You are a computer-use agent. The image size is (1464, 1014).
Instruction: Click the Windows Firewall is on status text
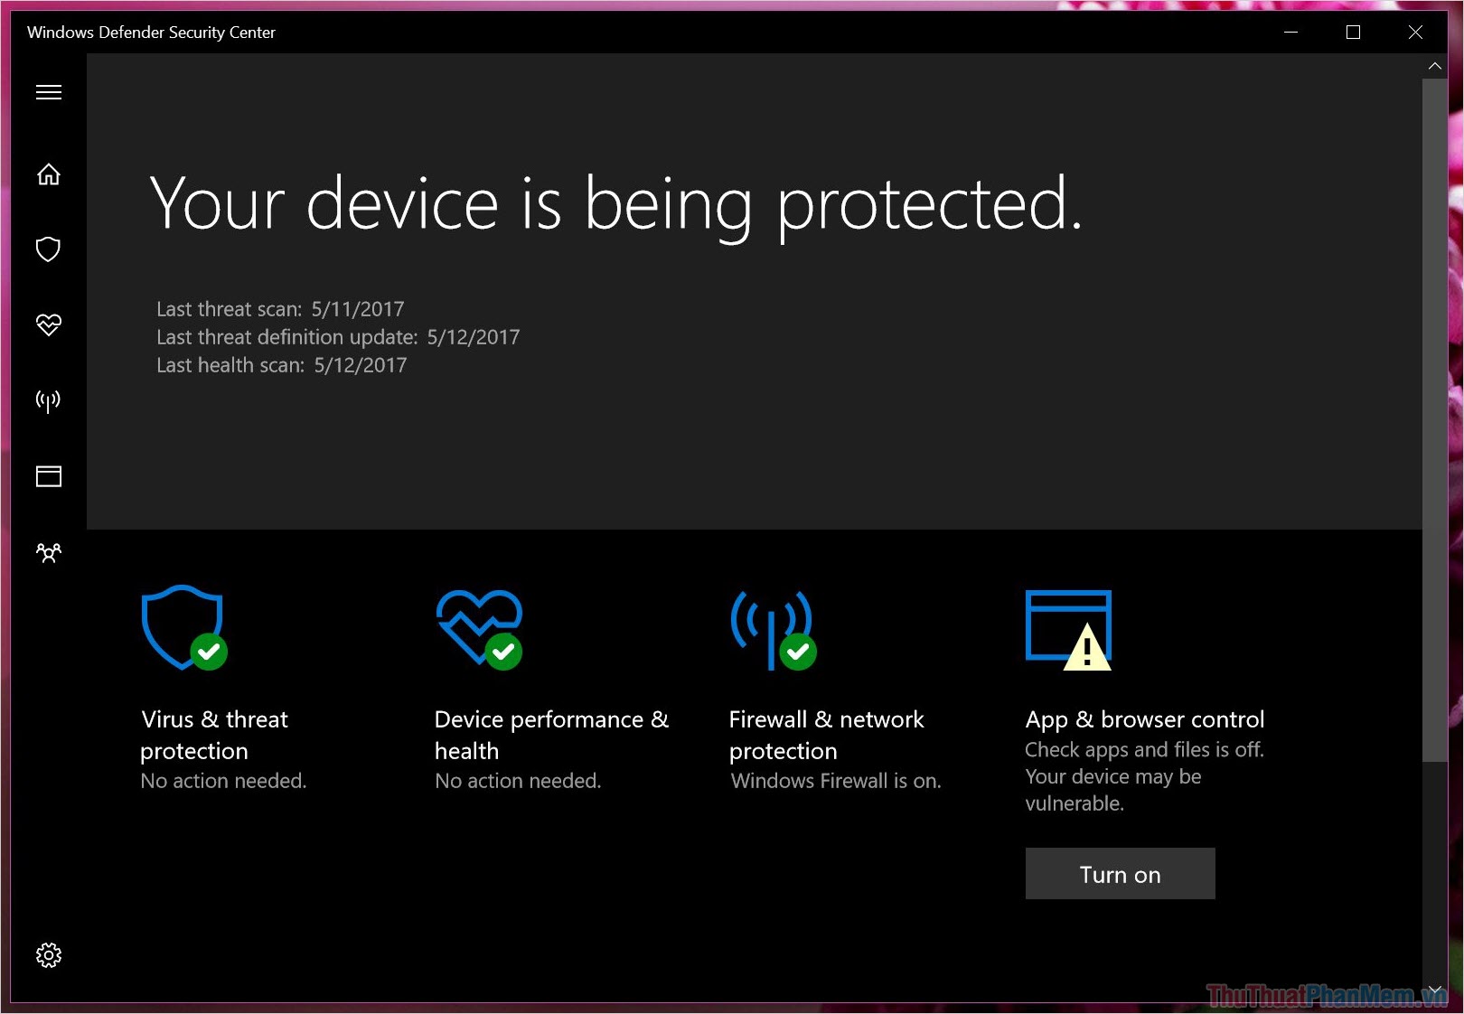pyautogui.click(x=834, y=780)
